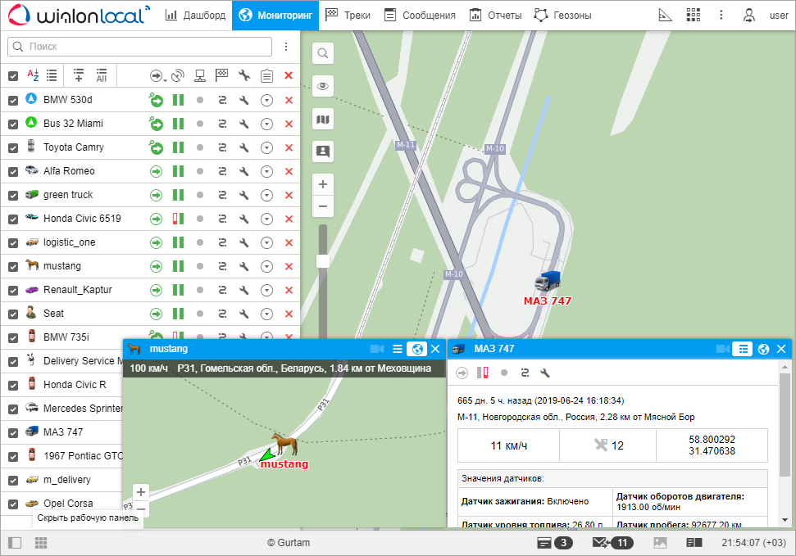This screenshot has width=796, height=556.
Task: Toggle map visibility eye icon
Action: 323,86
